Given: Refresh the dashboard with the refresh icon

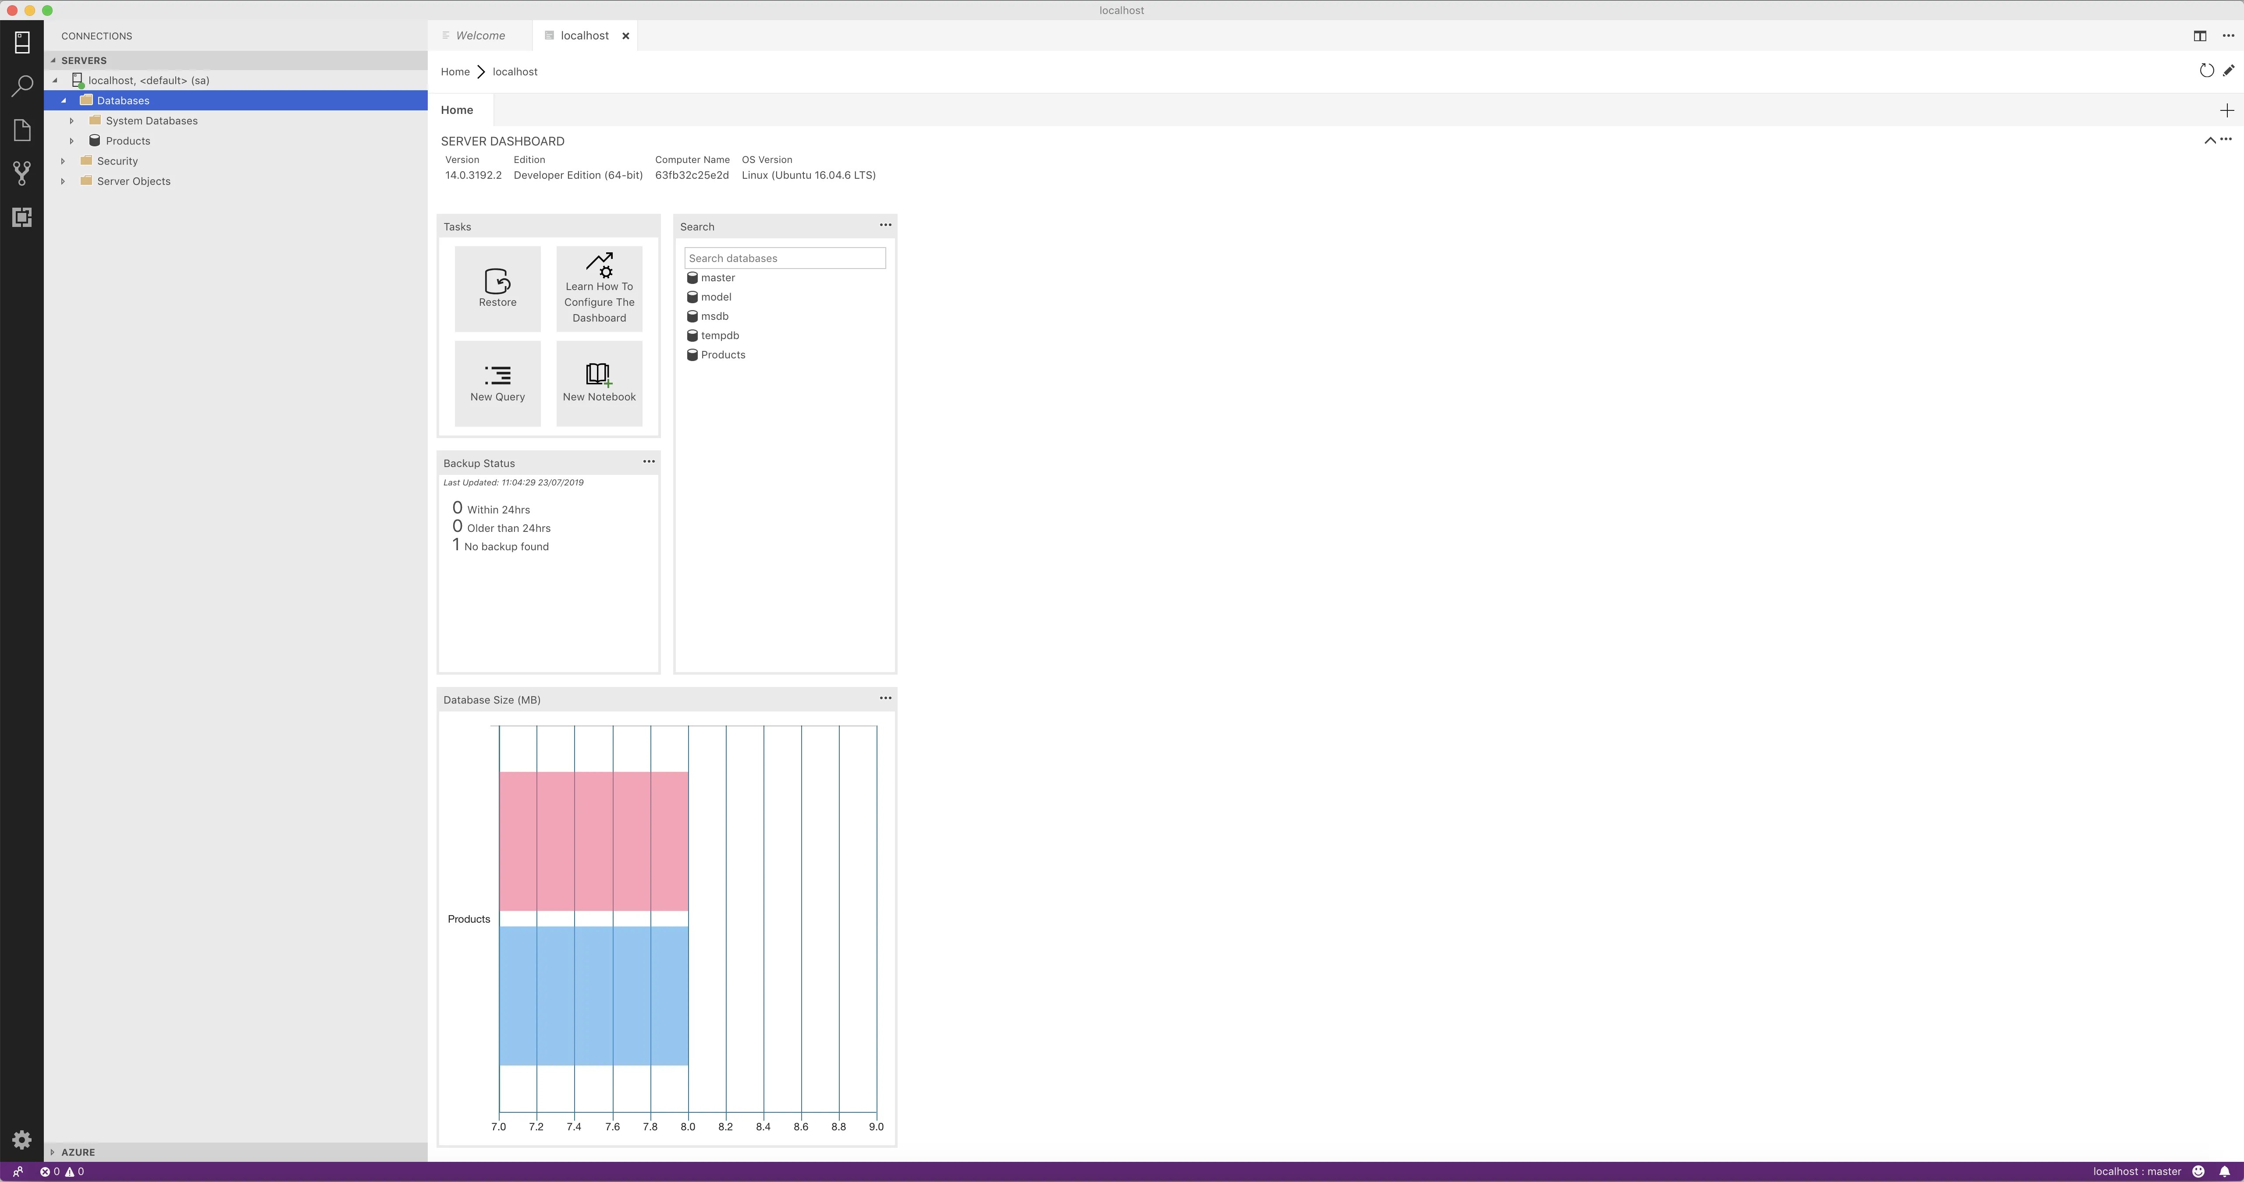Looking at the screenshot, I should [x=2207, y=71].
